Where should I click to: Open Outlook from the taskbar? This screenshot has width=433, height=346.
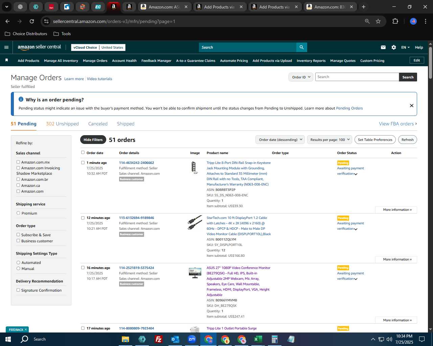tap(175, 339)
